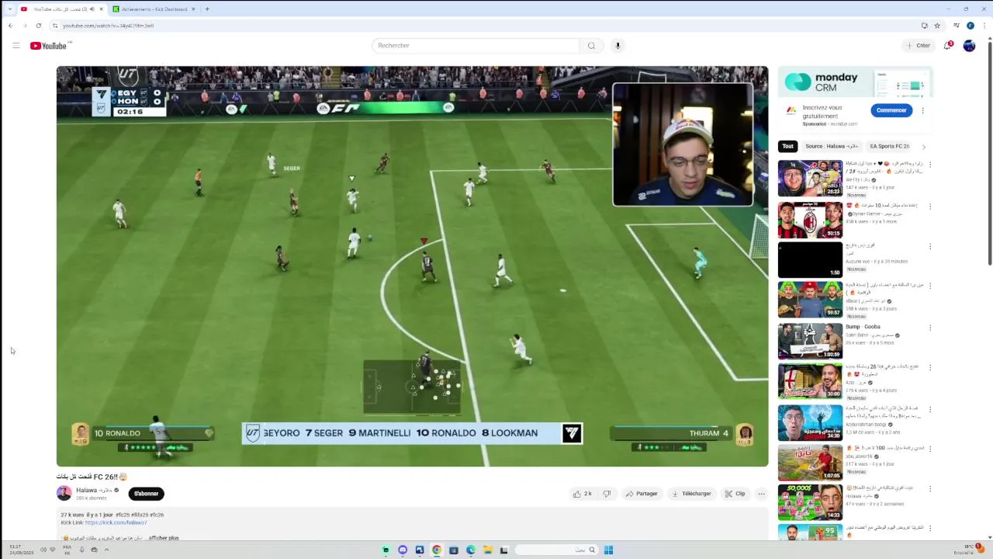Click the install app icon in address bar
The width and height of the screenshot is (993, 559).
click(x=924, y=26)
